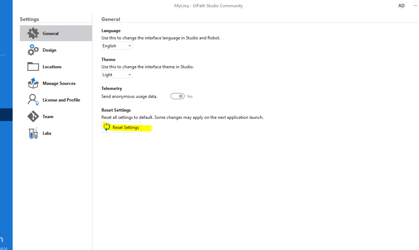Click the 'General' heading of the right pane

point(111,19)
